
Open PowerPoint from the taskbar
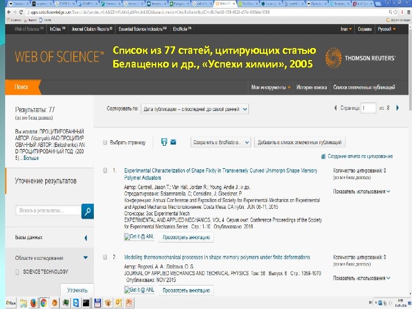129,303
